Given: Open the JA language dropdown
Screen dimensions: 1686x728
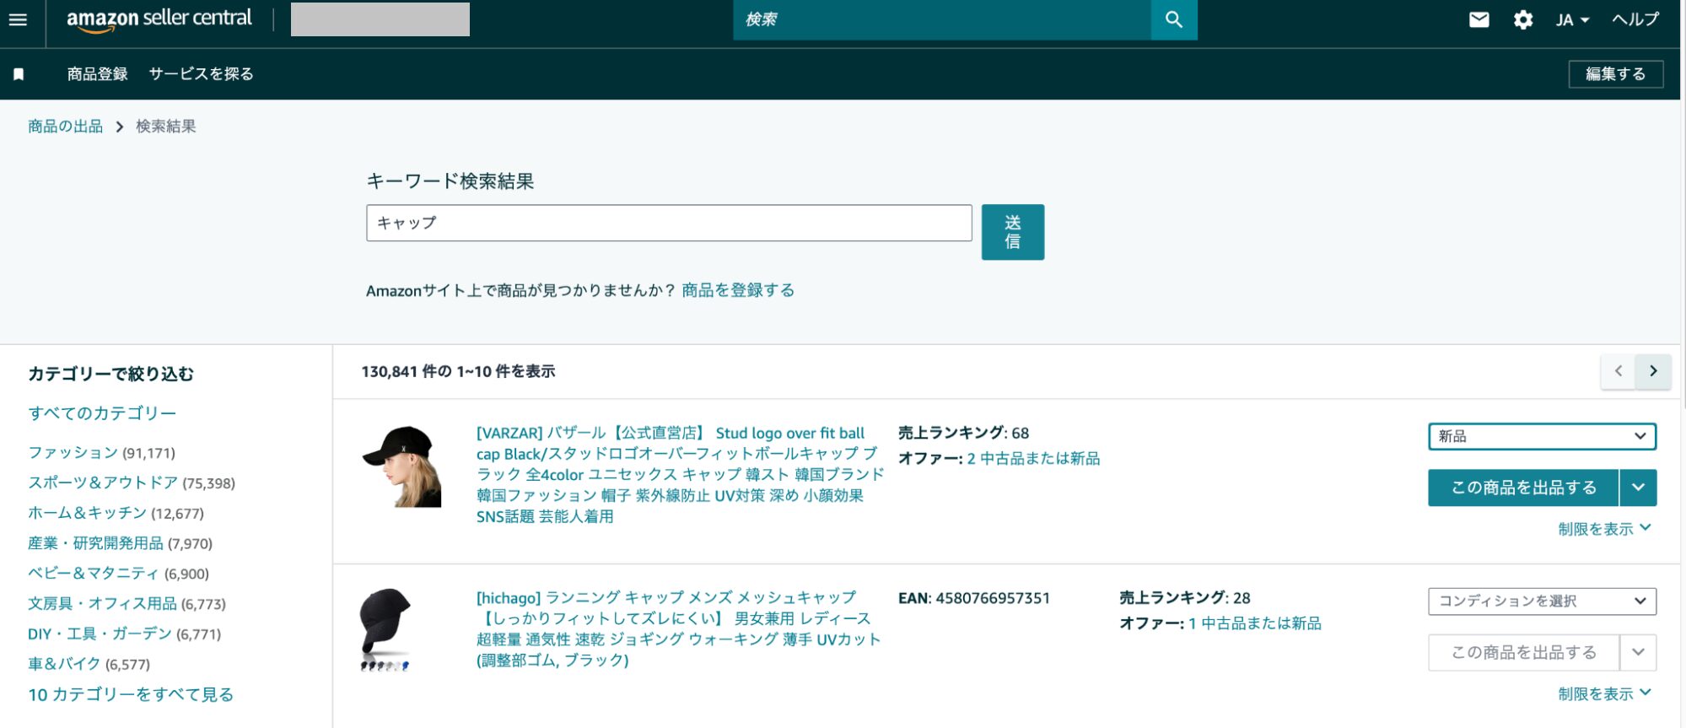Looking at the screenshot, I should [x=1572, y=19].
